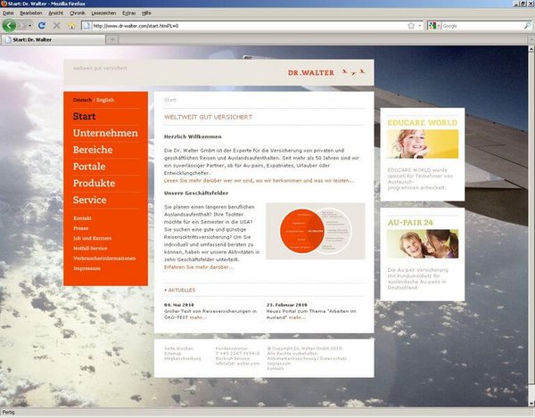Click the Forward navigation arrow
535x418 pixels.
pos(21,26)
